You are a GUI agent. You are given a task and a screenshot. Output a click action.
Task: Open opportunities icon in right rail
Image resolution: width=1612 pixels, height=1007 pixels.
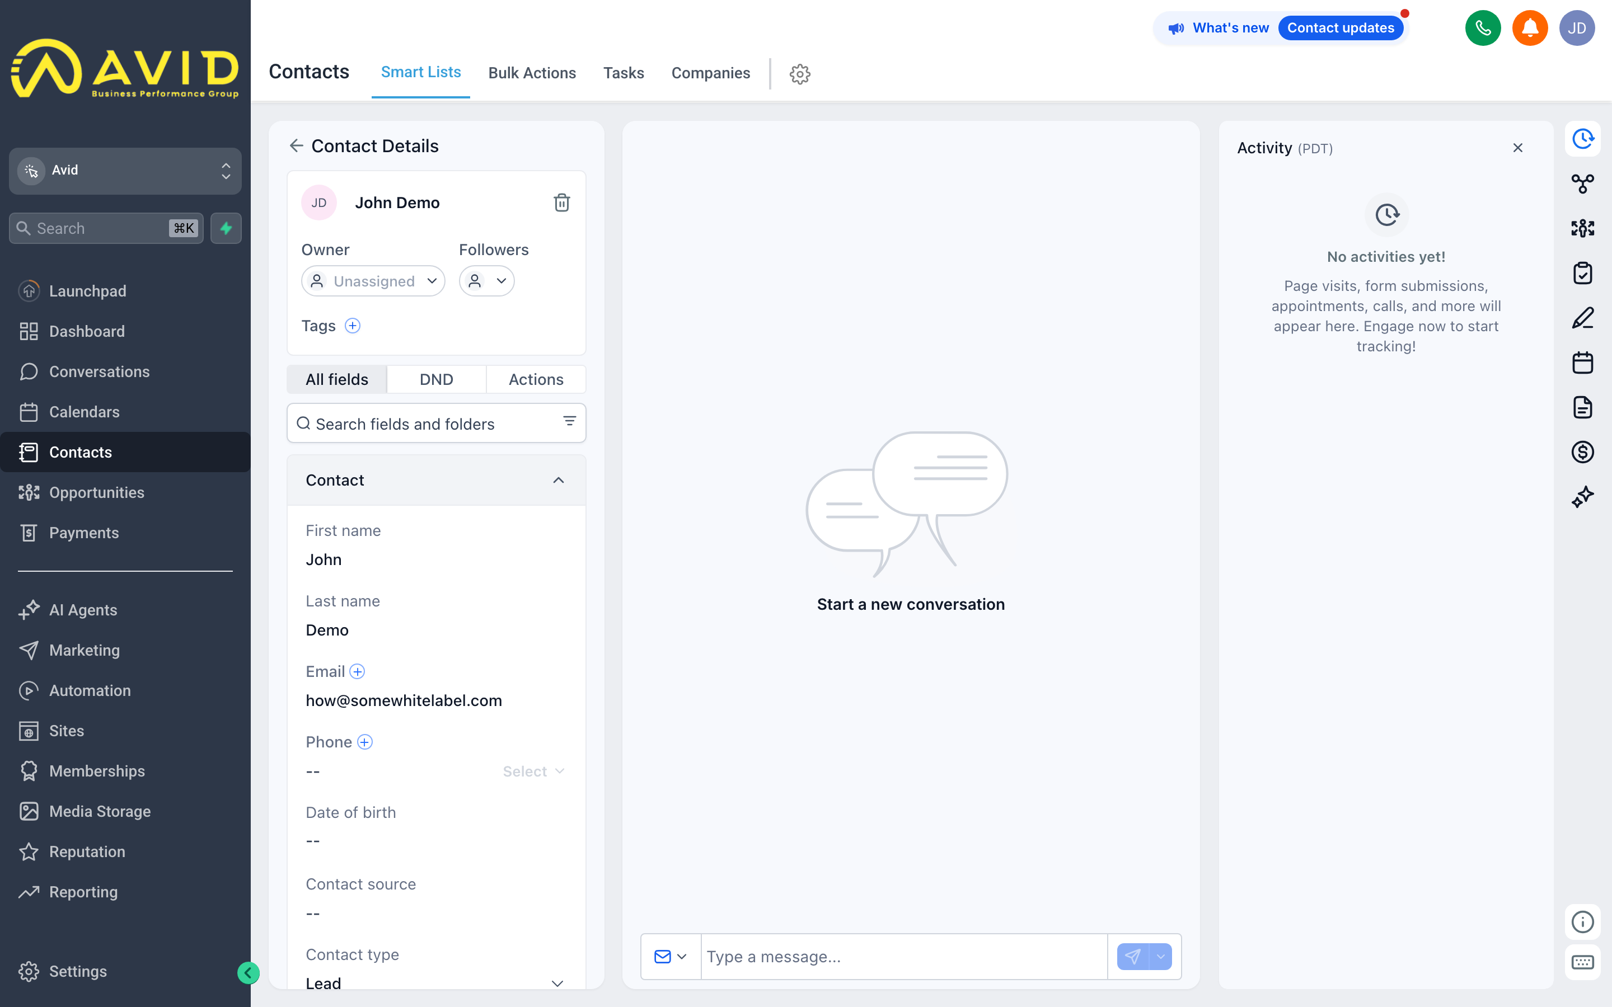(1582, 228)
